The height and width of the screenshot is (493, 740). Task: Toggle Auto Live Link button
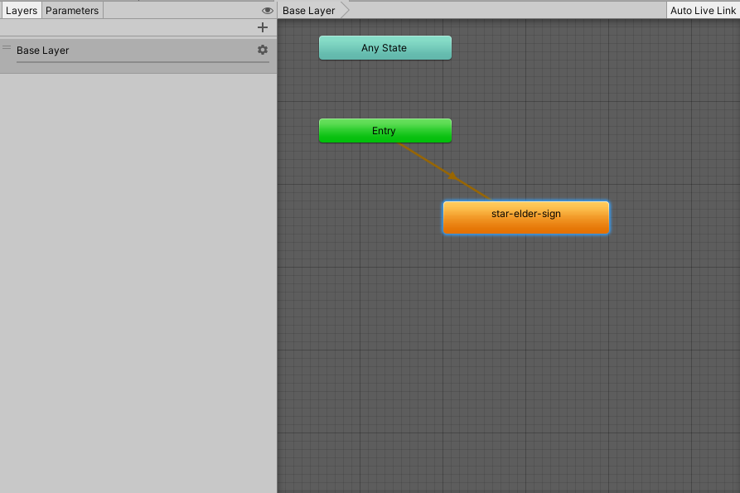703,11
